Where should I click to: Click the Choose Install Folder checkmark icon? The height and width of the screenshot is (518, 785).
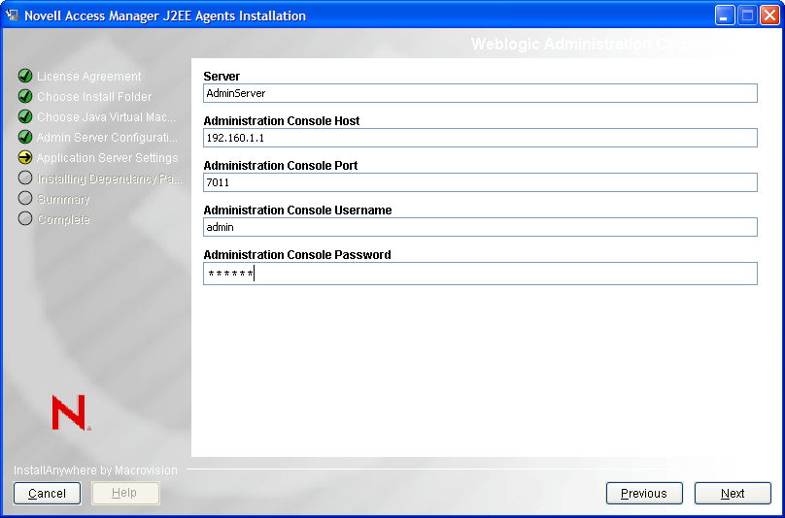[x=25, y=96]
